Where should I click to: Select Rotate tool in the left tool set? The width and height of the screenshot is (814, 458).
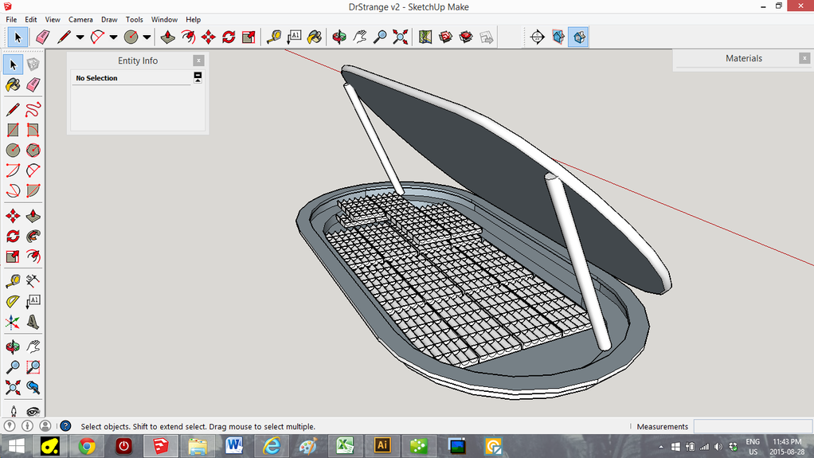[13, 237]
